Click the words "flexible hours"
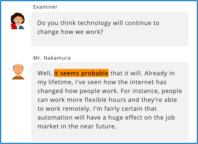 93,100
